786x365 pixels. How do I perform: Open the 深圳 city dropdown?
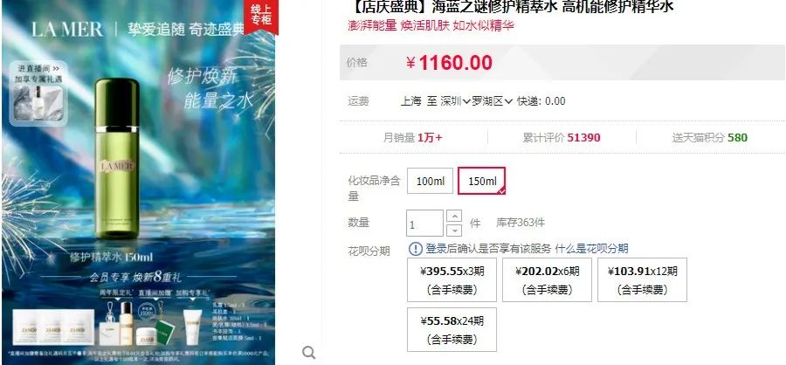[455, 101]
